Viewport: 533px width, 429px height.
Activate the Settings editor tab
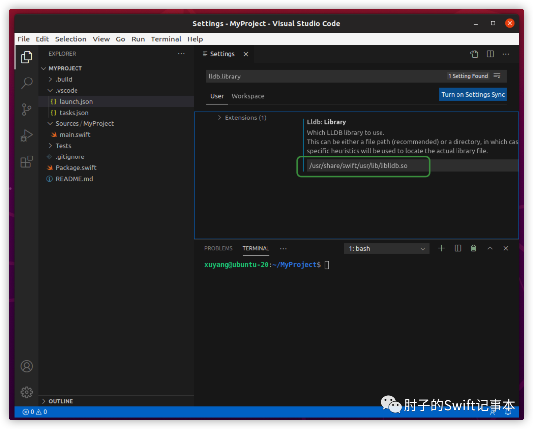click(222, 54)
